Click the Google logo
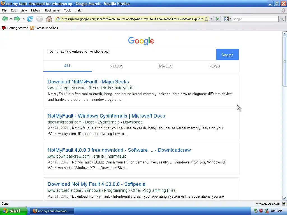The image size is (287, 215). pos(141,41)
